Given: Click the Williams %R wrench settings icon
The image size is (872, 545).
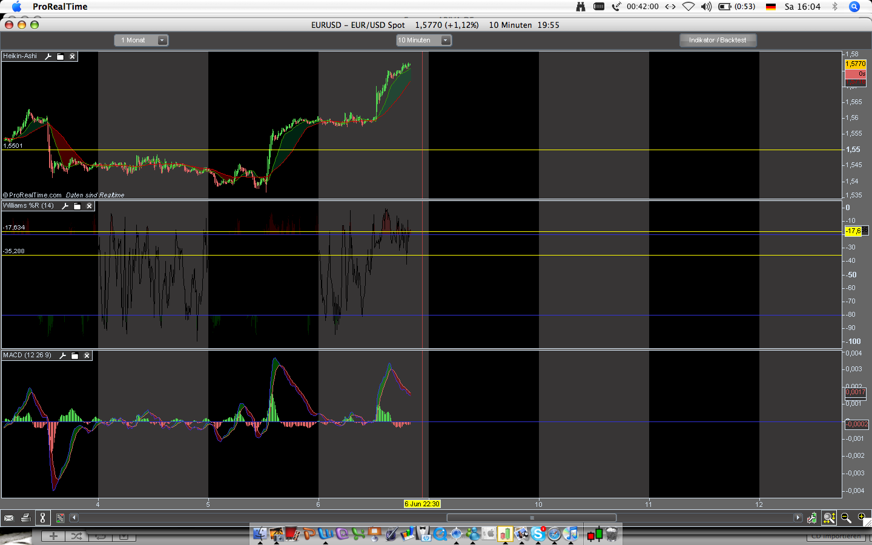Looking at the screenshot, I should pos(65,206).
